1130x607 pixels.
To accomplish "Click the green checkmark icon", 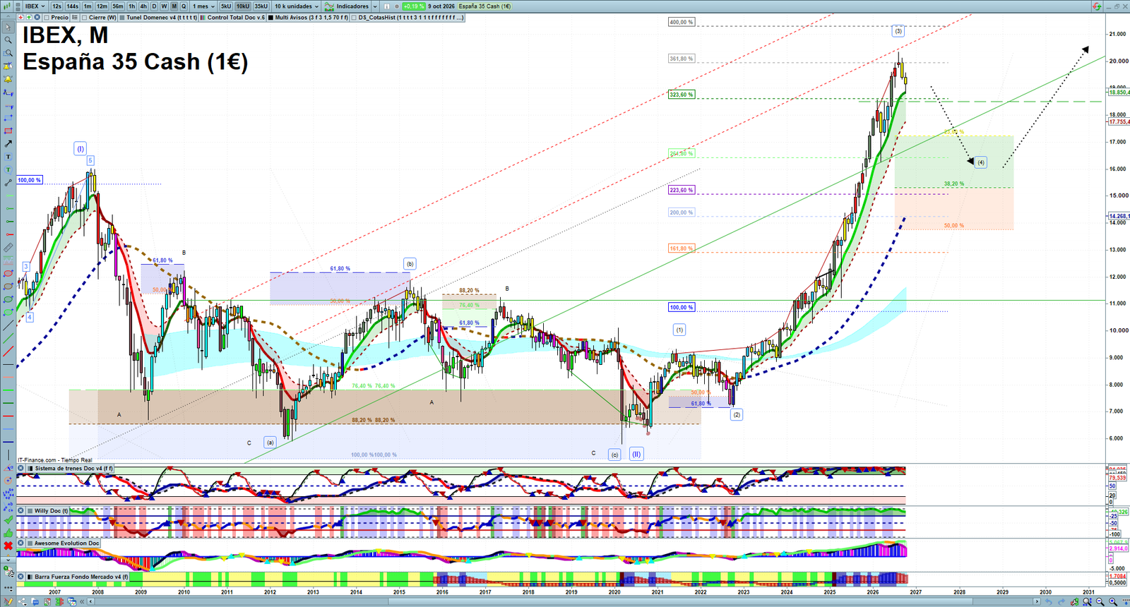I will coord(8,520).
